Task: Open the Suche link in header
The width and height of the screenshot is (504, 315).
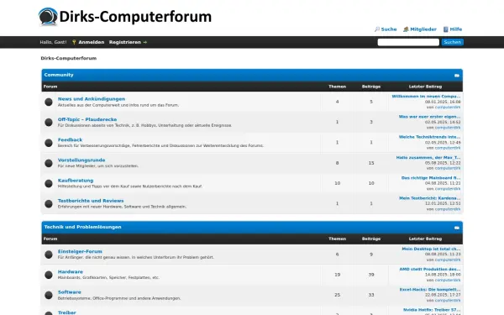Action: (x=389, y=29)
